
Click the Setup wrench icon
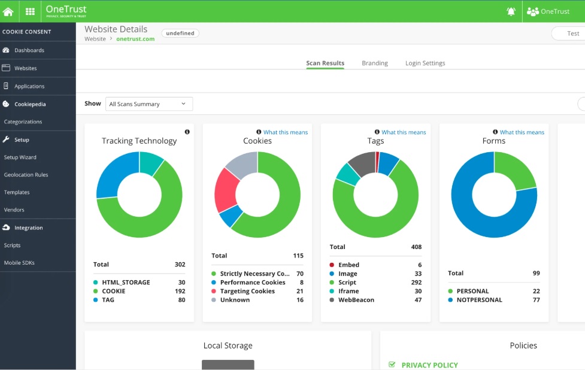point(6,139)
